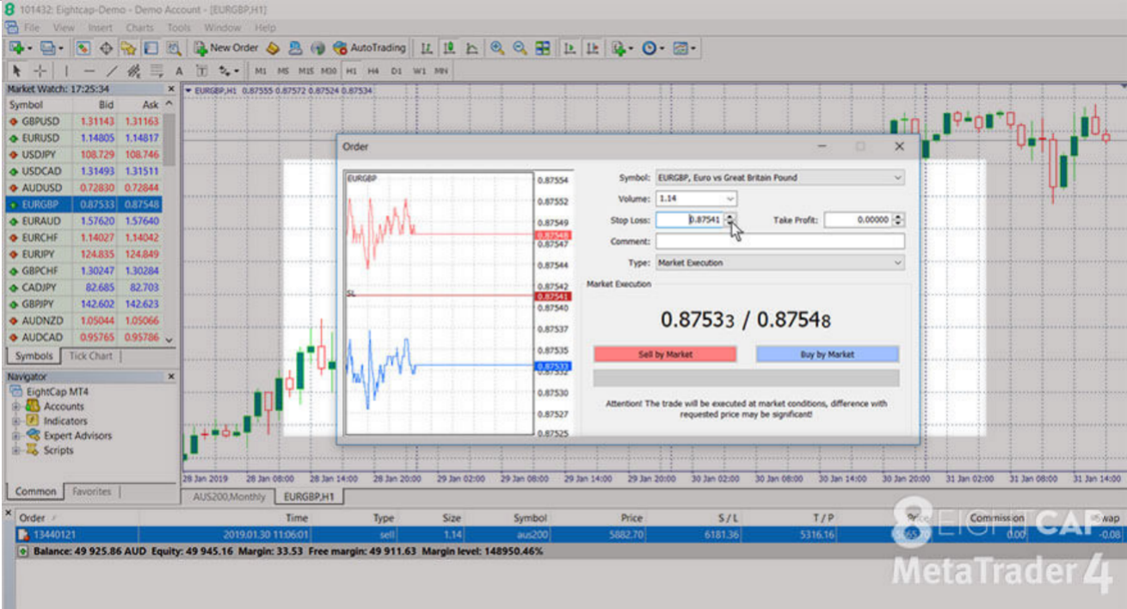Select the H4 timeframe button

(373, 71)
